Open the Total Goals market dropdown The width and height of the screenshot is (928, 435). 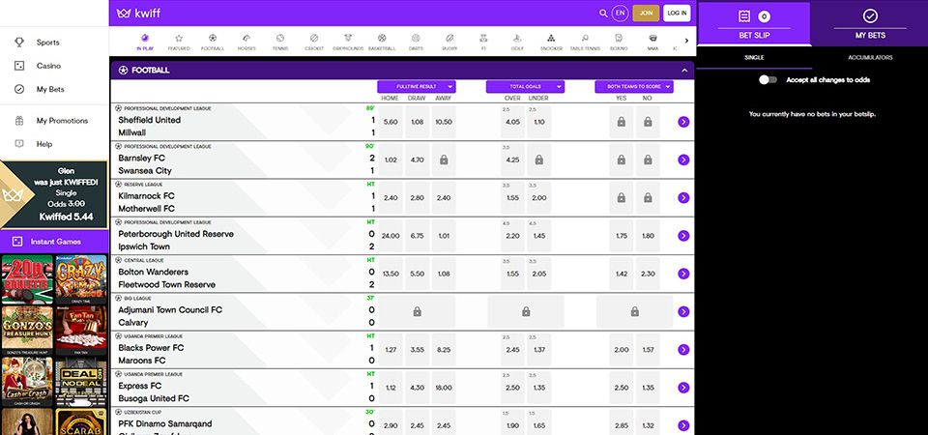click(526, 86)
